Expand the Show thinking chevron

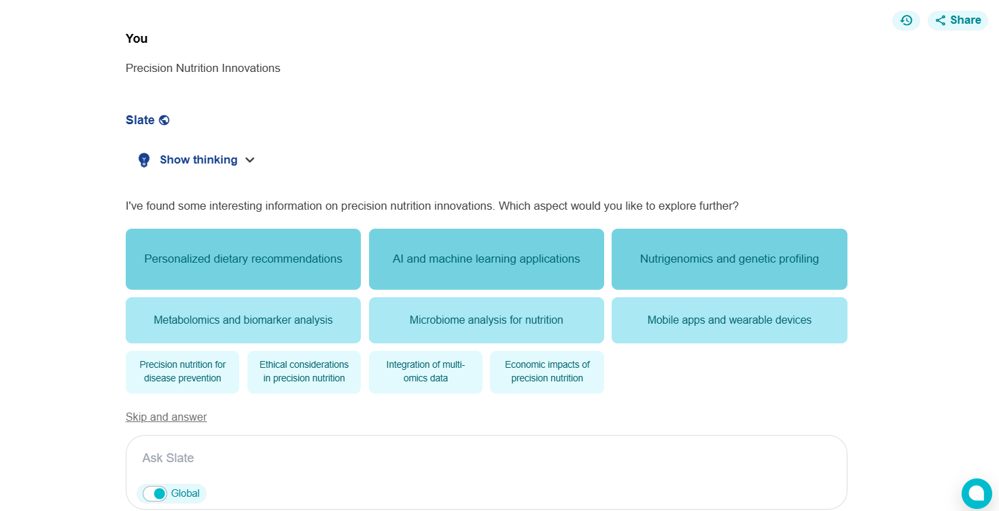[x=250, y=160]
